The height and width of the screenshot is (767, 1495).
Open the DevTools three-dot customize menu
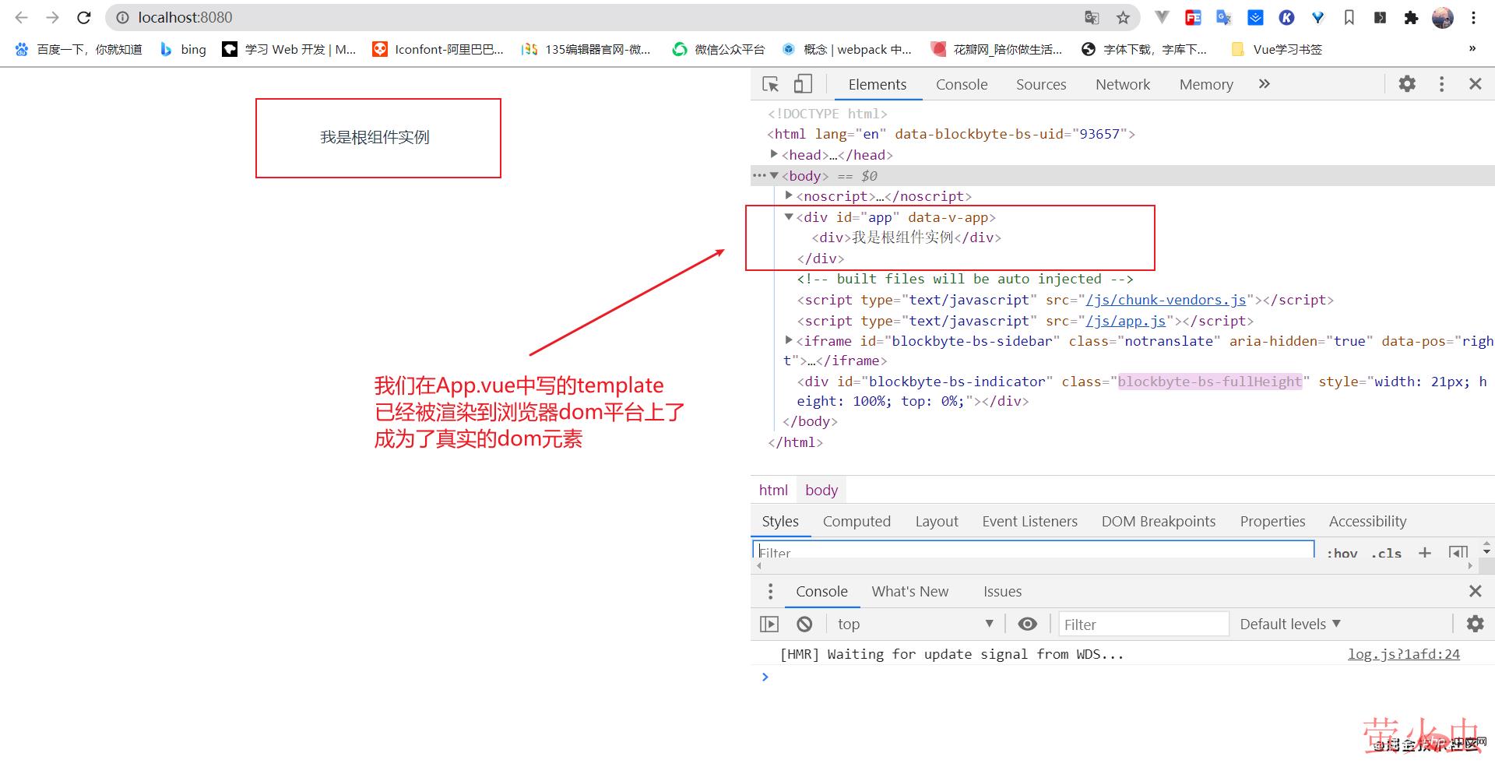point(1441,84)
